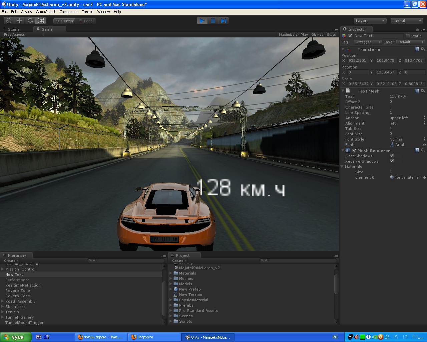The width and height of the screenshot is (427, 342).
Task: Select the Scale tool icon
Action: click(41, 21)
